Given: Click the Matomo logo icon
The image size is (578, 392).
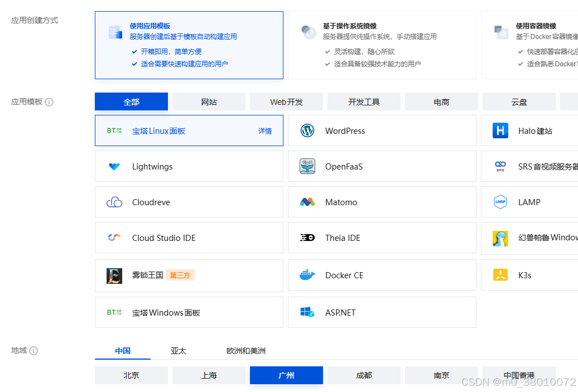Looking at the screenshot, I should (307, 202).
